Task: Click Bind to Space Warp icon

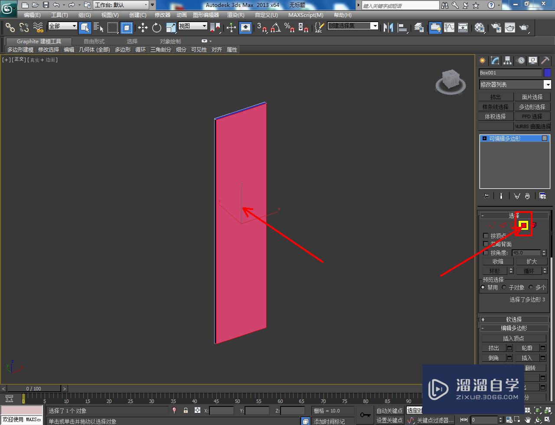Action: coord(38,28)
